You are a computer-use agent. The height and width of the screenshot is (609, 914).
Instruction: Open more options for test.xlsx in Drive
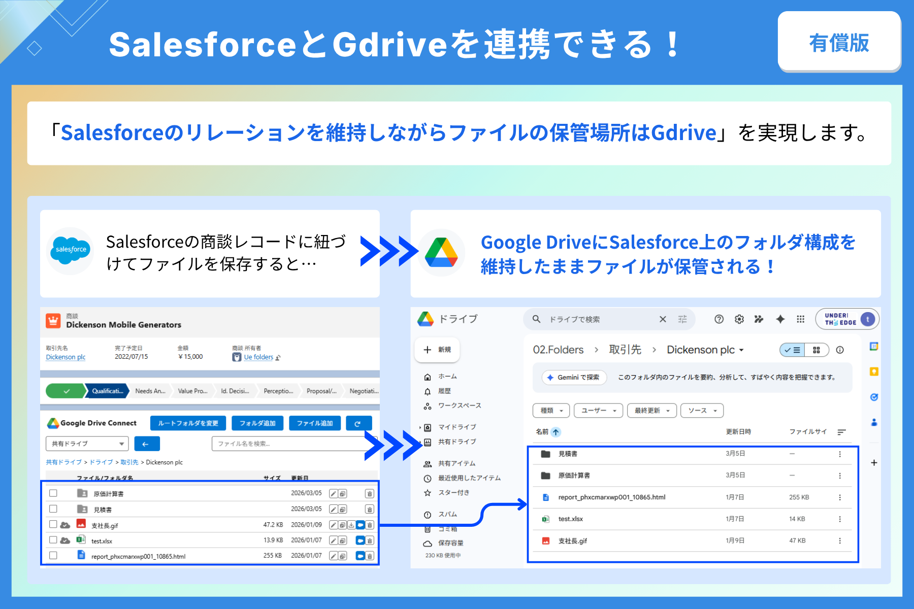[x=840, y=519]
